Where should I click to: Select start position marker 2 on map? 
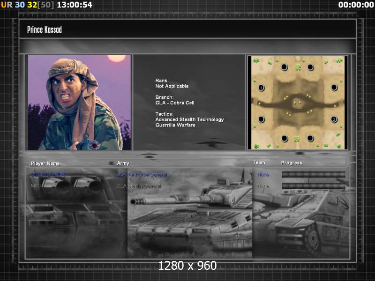coord(334,119)
